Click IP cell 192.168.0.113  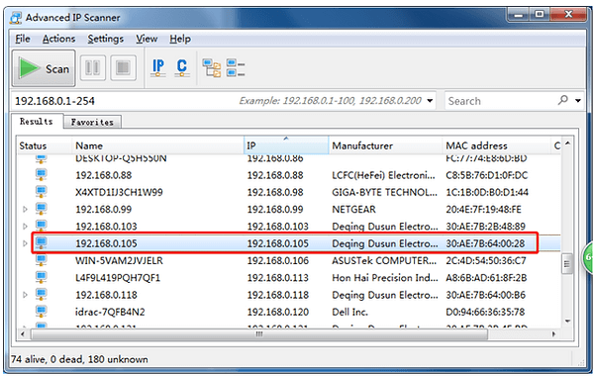tap(277, 278)
